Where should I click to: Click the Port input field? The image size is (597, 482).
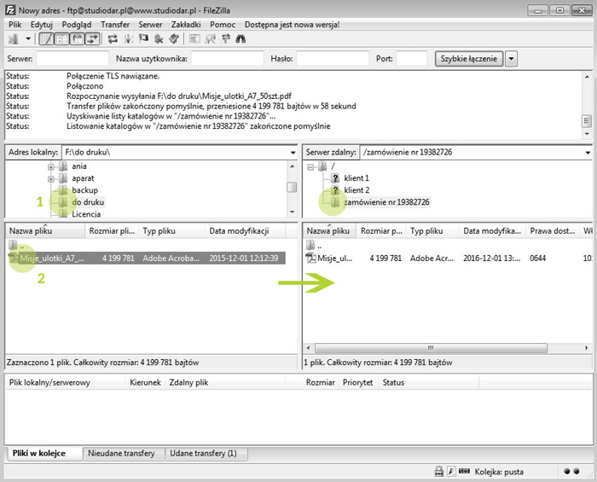click(412, 59)
